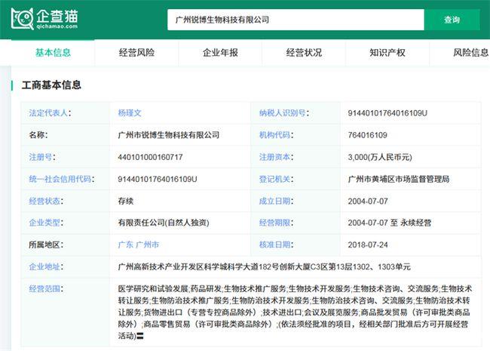Screen dimensions: 490x351
Task: Click the 法定代表人 label
Action: point(50,113)
